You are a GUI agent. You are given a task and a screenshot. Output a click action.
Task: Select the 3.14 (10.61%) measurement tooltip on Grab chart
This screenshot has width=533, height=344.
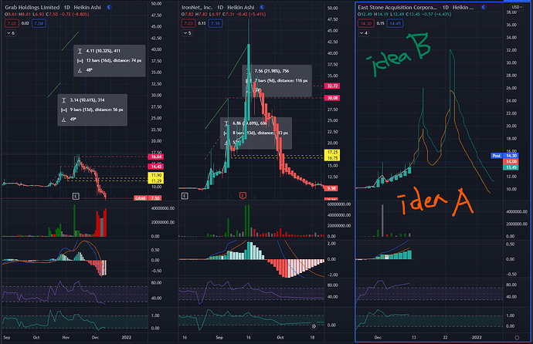pos(93,110)
